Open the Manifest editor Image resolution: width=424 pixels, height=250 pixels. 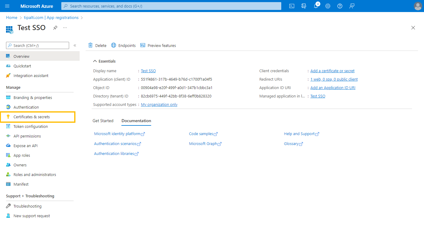[x=21, y=184]
